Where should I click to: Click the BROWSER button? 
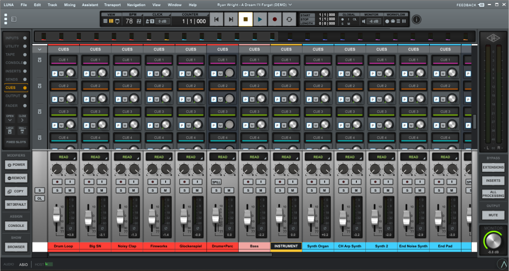(x=16, y=247)
